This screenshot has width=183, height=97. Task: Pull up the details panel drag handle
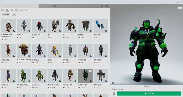pyautogui.click(x=146, y=86)
